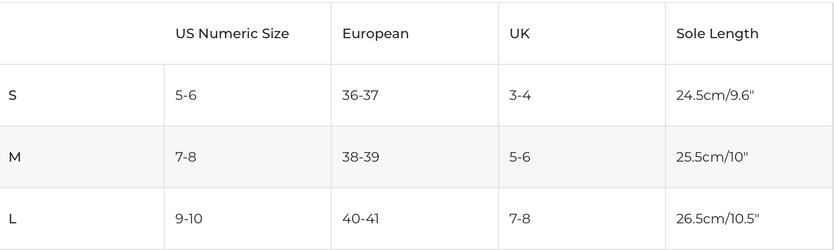Image resolution: width=834 pixels, height=250 pixels.
Task: Select the European 40-41 cell
Action: [x=360, y=219]
